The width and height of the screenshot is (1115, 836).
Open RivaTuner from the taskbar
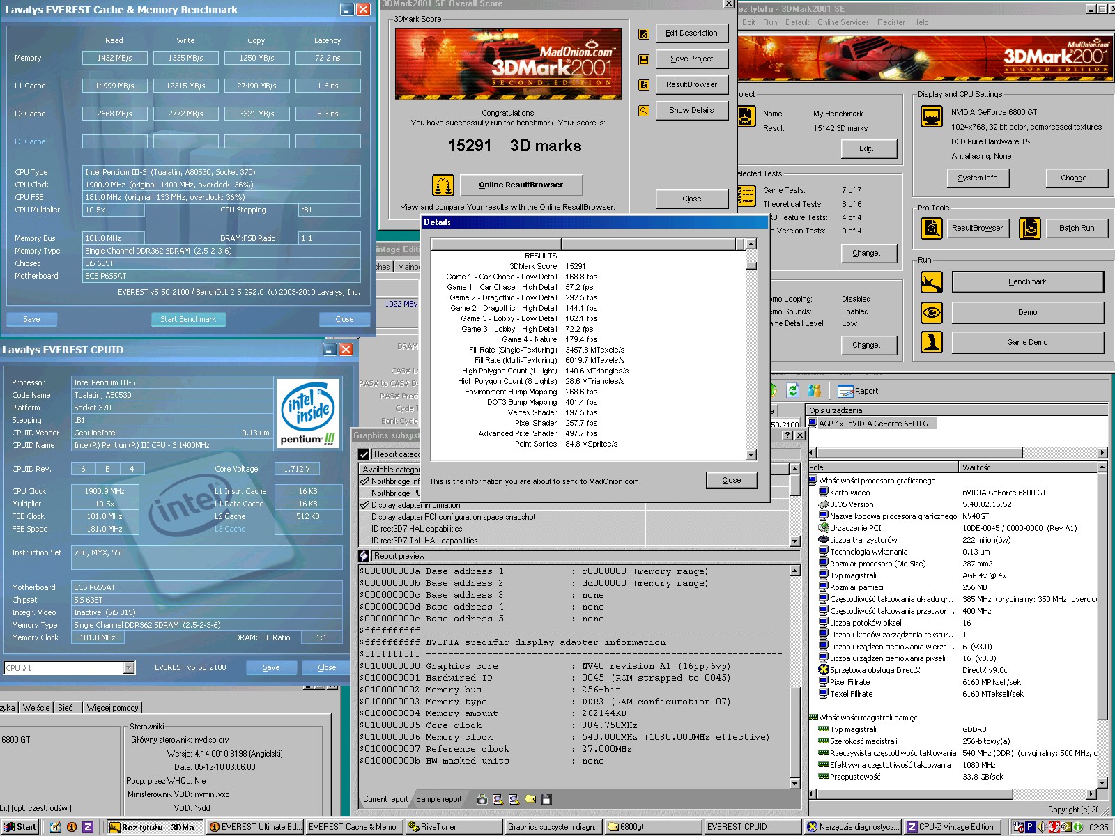pyautogui.click(x=454, y=827)
